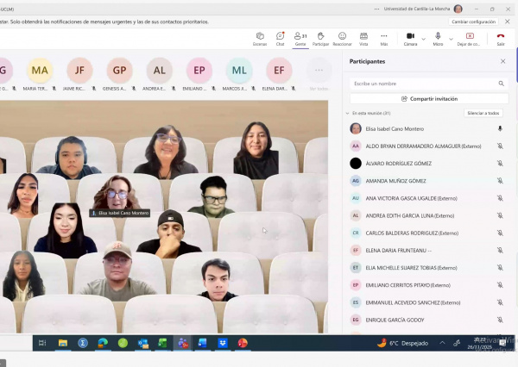Click the Participar raise hand icon

pos(320,36)
